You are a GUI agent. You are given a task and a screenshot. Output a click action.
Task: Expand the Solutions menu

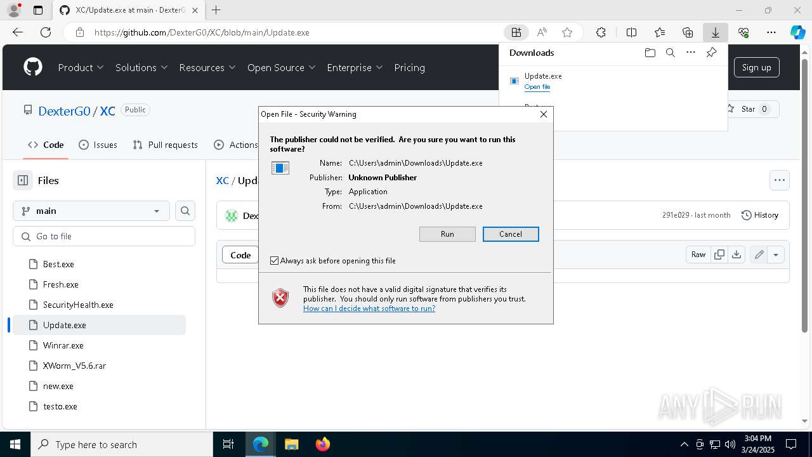coord(141,67)
